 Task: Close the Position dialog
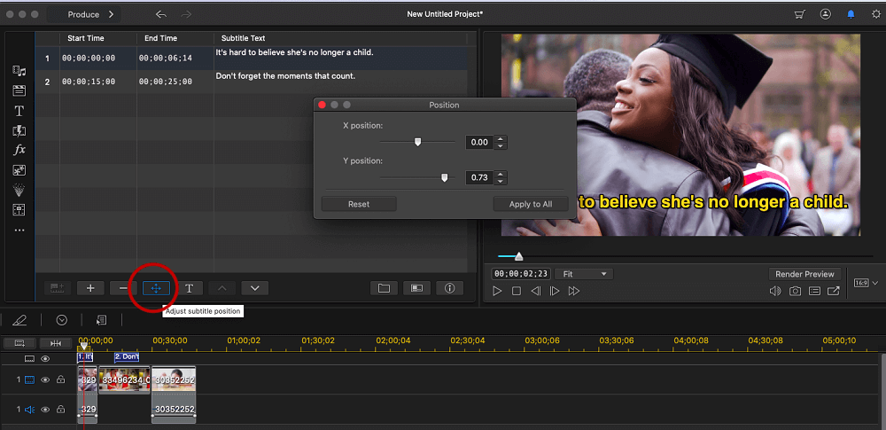pyautogui.click(x=323, y=105)
